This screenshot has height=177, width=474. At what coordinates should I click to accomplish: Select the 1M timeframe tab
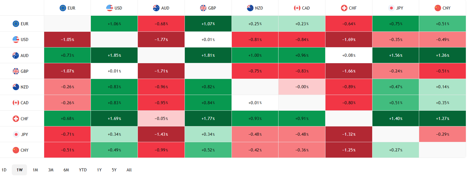point(35,170)
